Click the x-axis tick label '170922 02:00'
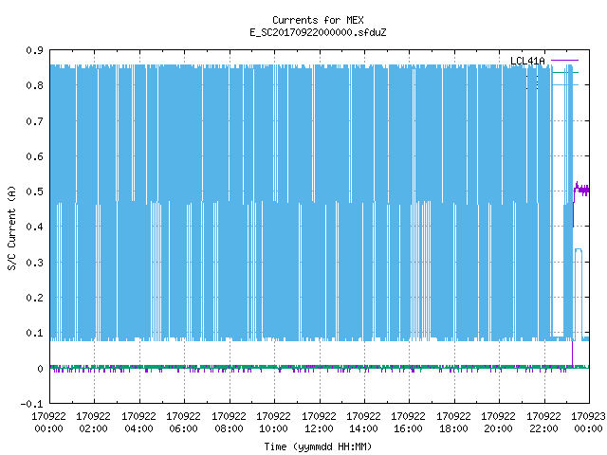Screen dimensions: 607x455 (x=93, y=422)
